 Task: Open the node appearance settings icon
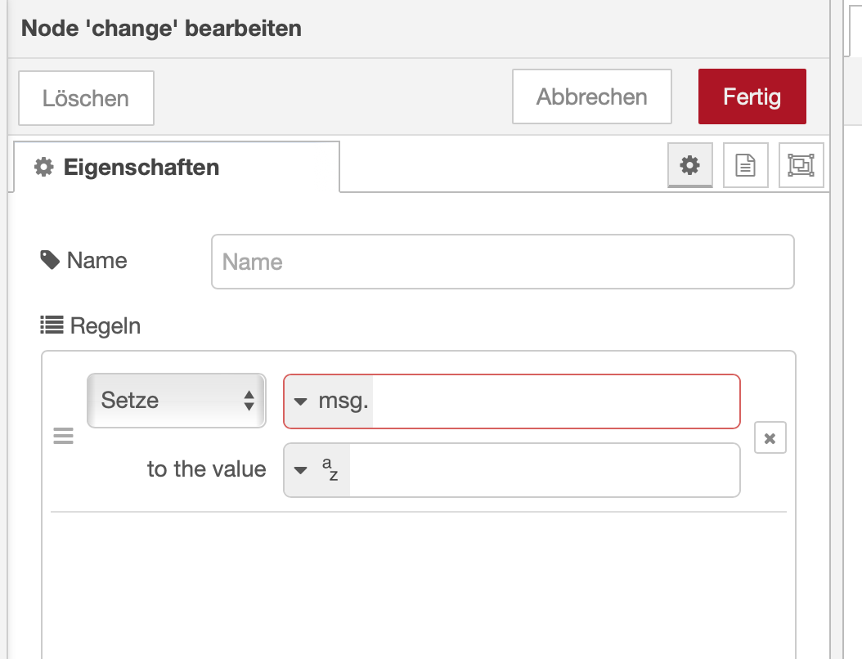click(x=801, y=166)
